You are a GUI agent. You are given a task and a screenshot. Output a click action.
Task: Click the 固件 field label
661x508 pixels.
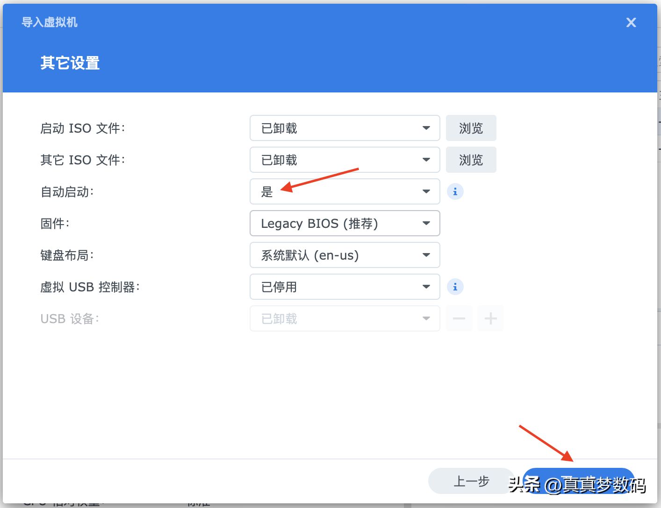55,224
